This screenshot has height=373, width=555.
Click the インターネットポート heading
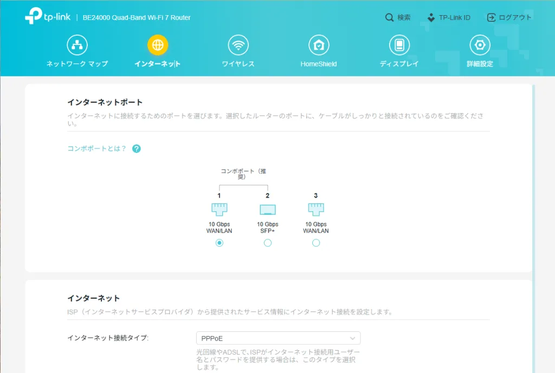105,102
